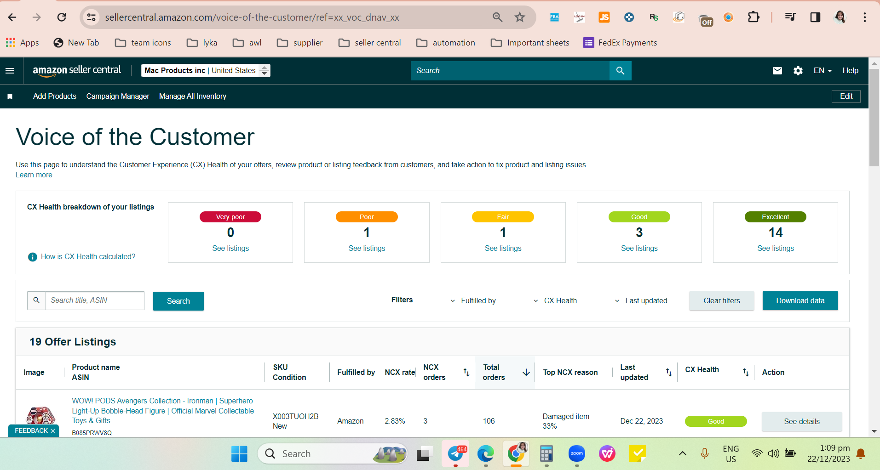The image size is (880, 470).
Task: Open the Calculator from the taskbar
Action: click(546, 454)
